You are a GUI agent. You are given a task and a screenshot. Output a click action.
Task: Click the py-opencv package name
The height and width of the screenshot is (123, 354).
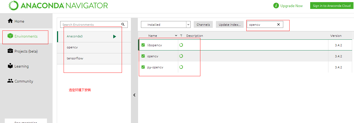[x=155, y=67]
